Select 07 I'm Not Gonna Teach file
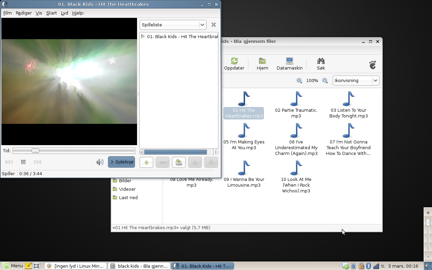 click(x=349, y=139)
